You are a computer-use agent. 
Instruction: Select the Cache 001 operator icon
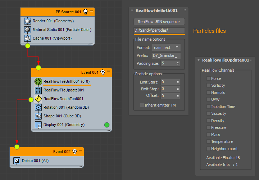pos(27,38)
